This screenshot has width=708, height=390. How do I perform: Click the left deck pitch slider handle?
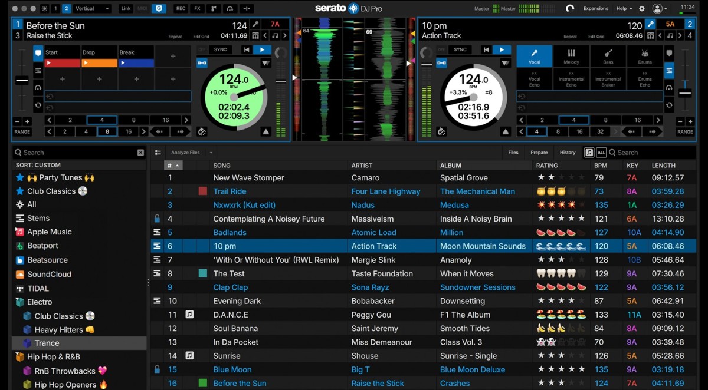click(22, 80)
